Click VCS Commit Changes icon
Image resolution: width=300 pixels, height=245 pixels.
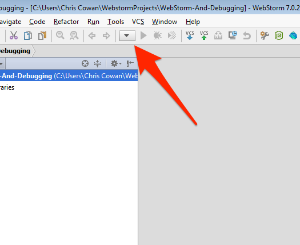point(204,35)
